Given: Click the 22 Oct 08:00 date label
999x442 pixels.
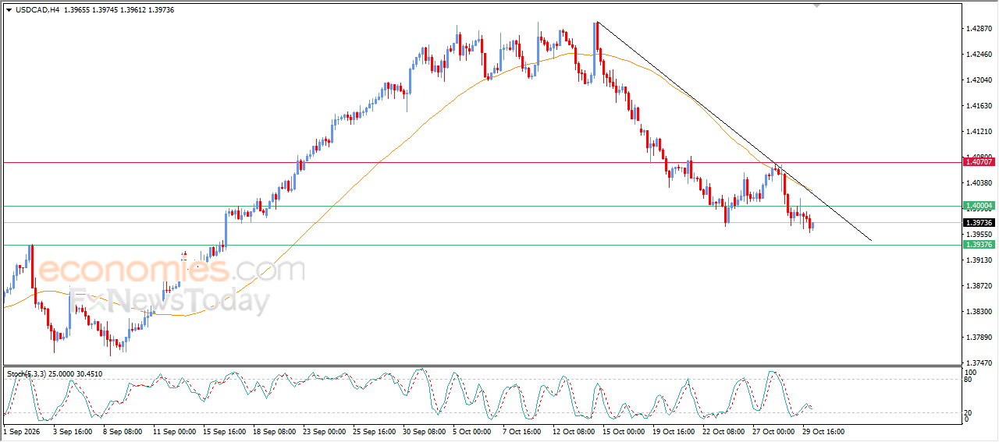Looking at the screenshot, I should [723, 431].
